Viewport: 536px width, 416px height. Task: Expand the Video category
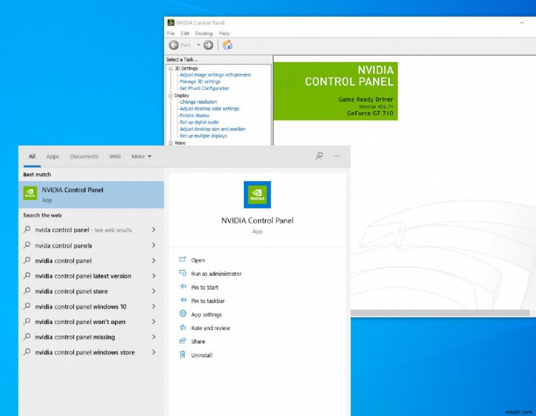pos(170,143)
